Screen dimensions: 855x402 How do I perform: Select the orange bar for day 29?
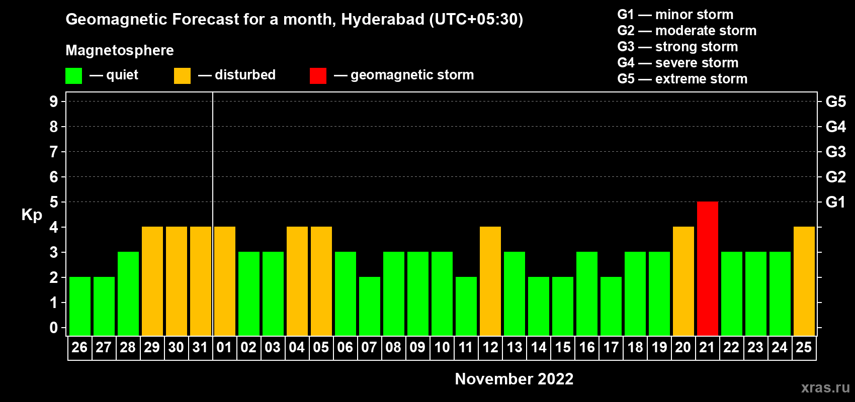click(152, 281)
